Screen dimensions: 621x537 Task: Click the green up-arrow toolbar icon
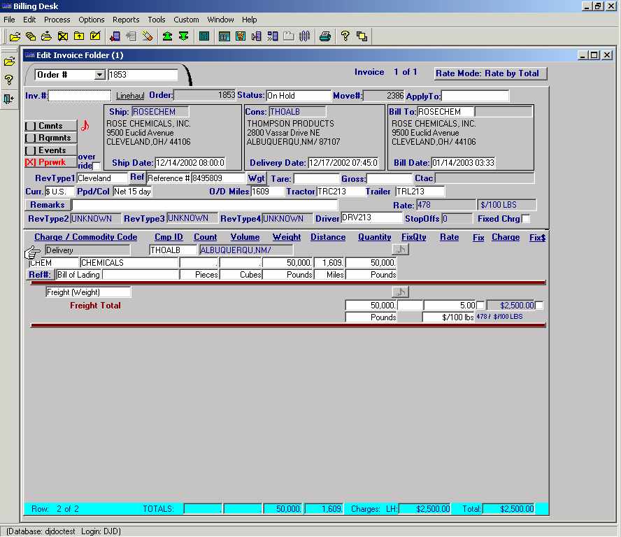(x=167, y=36)
